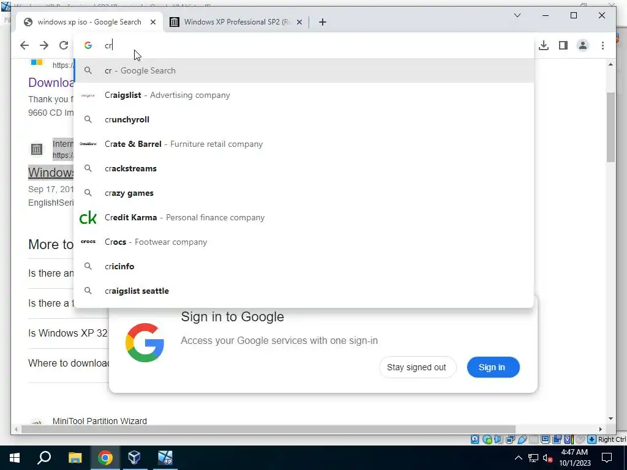This screenshot has height=470, width=627.
Task: Click the muted speaker tray icon
Action: [x=548, y=458]
